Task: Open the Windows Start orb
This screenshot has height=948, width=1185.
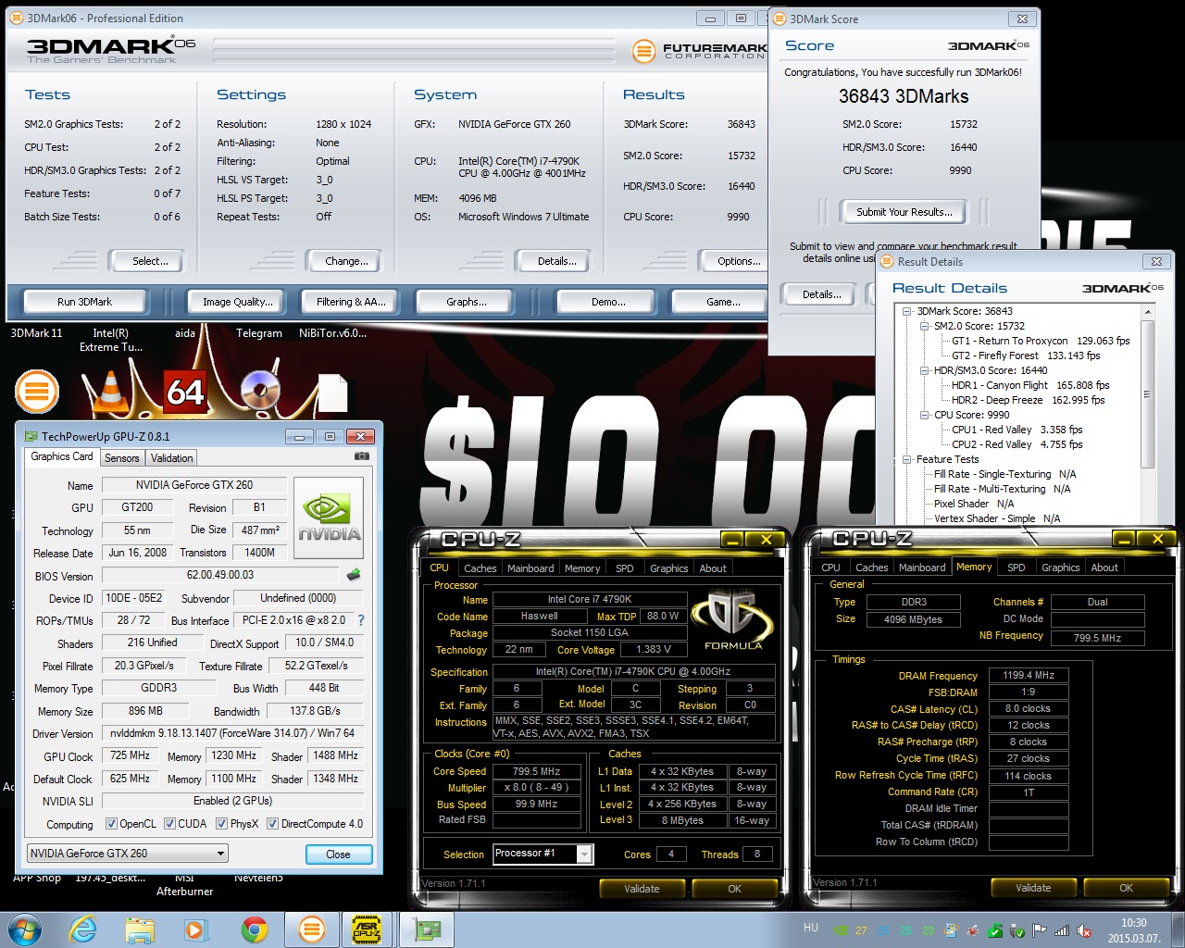Action: [24, 929]
